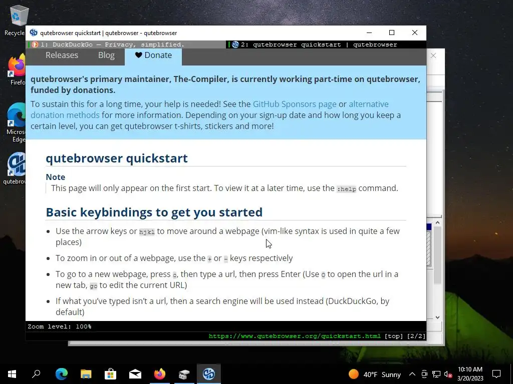
Task: Open the Microsoft Edge desktop shortcut
Action: [17, 122]
